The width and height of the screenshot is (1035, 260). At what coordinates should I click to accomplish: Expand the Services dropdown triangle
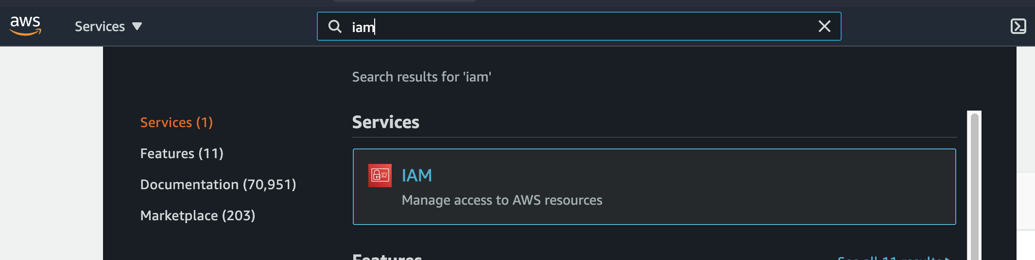pos(137,26)
